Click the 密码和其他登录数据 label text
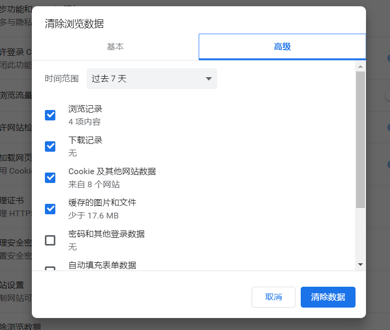The height and width of the screenshot is (330, 390). (x=107, y=234)
